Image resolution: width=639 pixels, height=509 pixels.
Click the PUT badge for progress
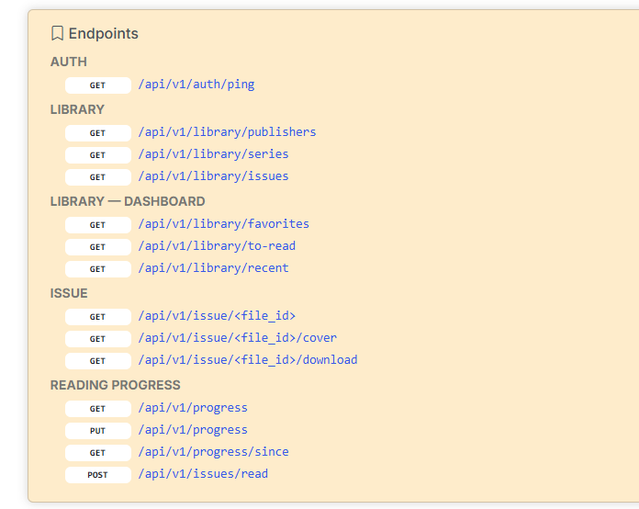point(98,430)
